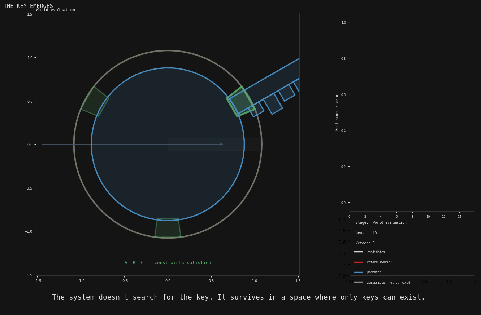The image size is (481, 315).
Task: Click the largest blue key tooth
Action: [273, 104]
